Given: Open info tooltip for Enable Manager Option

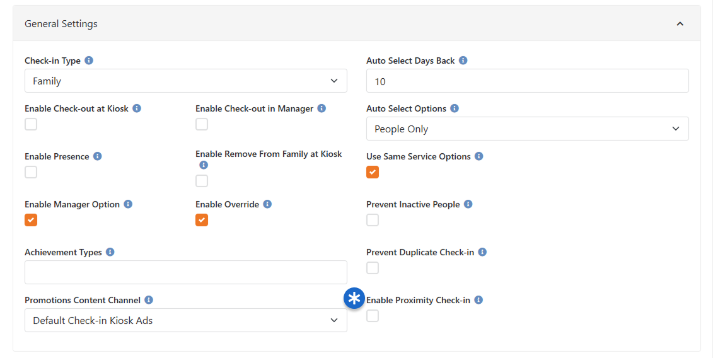Looking at the screenshot, I should pyautogui.click(x=128, y=204).
